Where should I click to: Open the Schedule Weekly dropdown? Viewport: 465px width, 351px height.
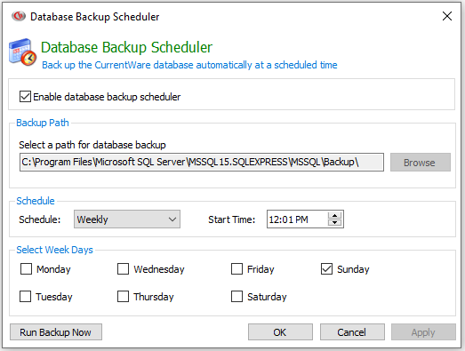[x=127, y=219]
